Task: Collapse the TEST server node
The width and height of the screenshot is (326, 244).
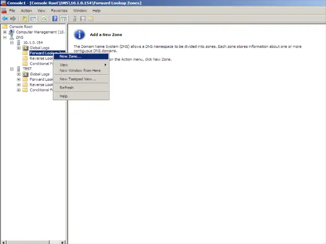Action: click(12, 69)
